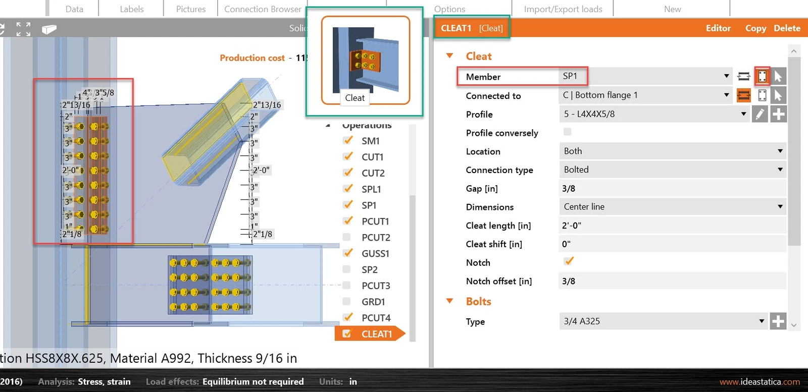Click the plate selection icon in Member row
808x392 pixels.
tap(762, 77)
